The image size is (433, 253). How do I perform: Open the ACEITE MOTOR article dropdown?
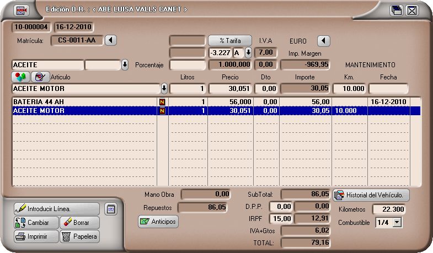[x=164, y=88]
